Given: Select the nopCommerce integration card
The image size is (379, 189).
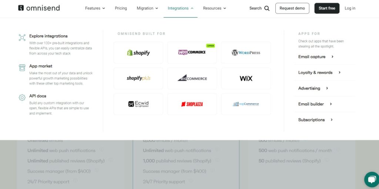Looking at the screenshot, I should (246, 104).
